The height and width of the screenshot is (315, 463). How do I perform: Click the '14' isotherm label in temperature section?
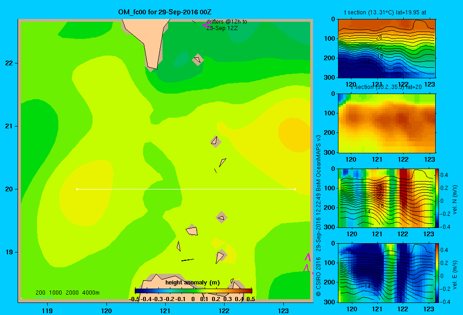[367, 62]
